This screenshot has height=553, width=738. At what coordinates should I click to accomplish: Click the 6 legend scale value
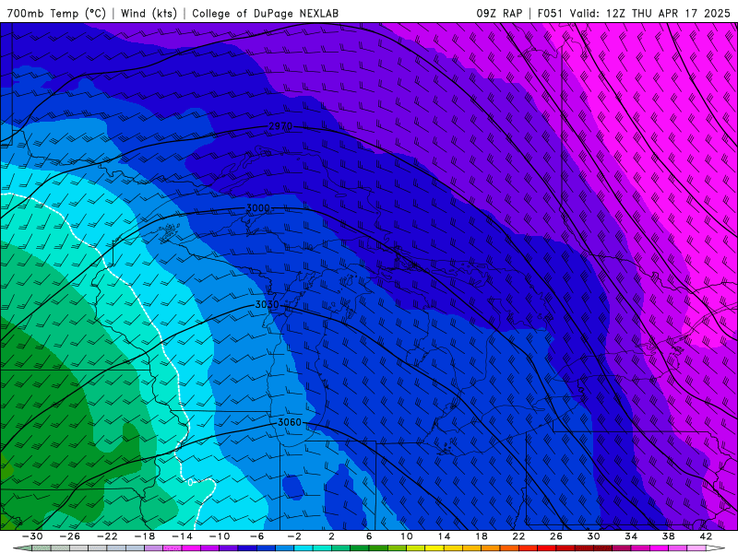point(369,536)
